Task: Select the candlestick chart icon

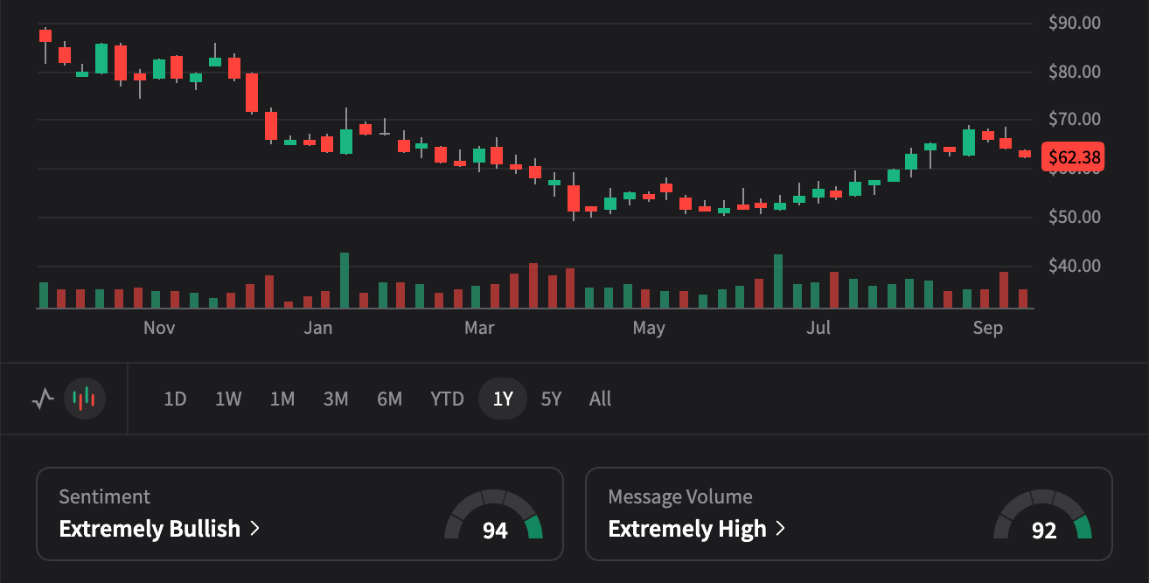Action: pyautogui.click(x=85, y=399)
